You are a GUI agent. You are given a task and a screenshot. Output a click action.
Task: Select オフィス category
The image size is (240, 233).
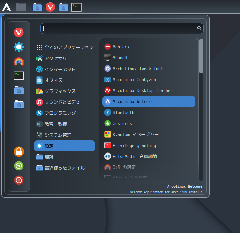click(64, 80)
